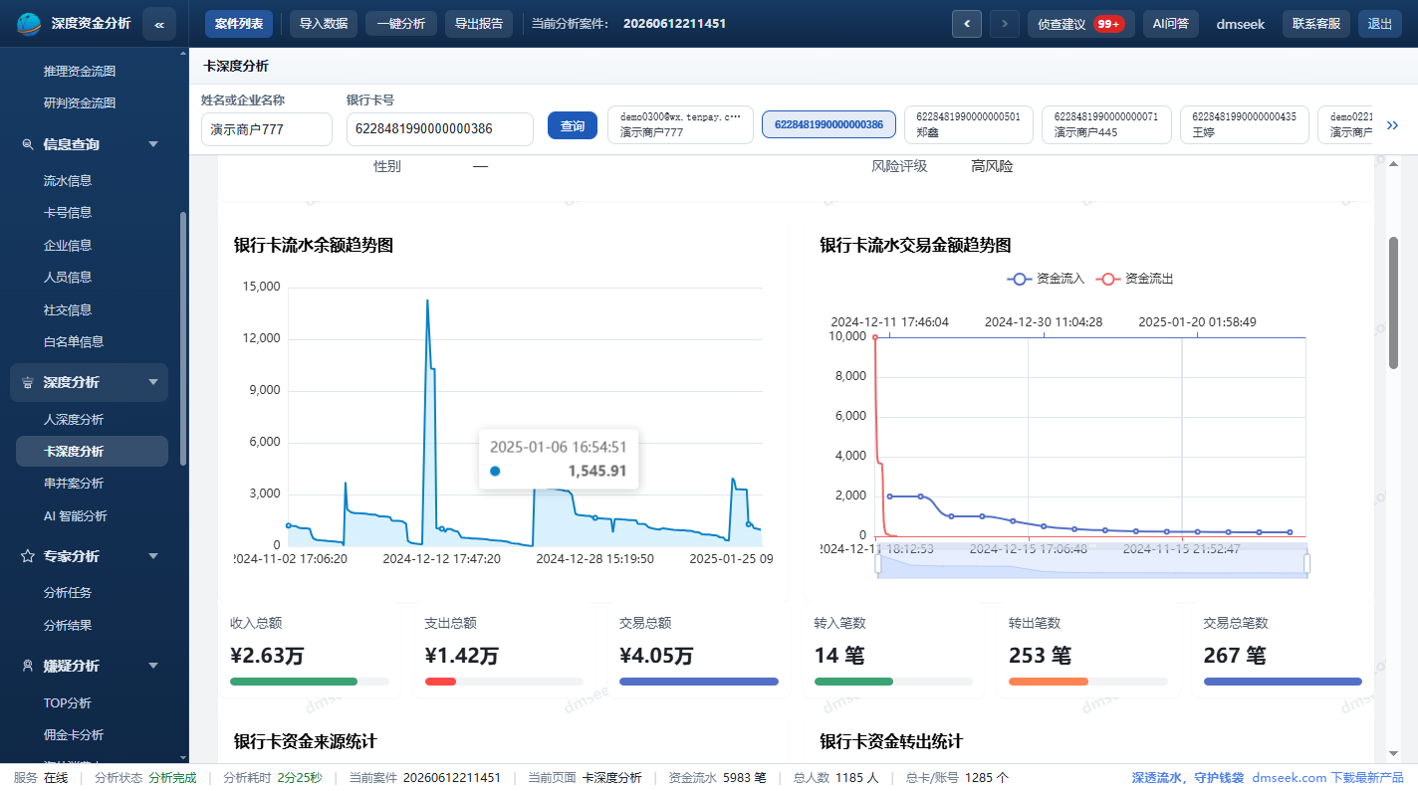The height and width of the screenshot is (791, 1418).
Task: Open 人深度分析 page
Action: click(74, 420)
